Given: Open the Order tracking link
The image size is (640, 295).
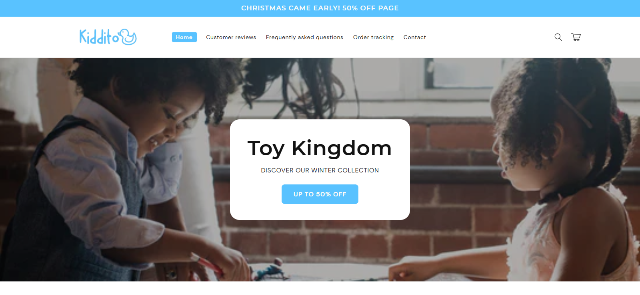Looking at the screenshot, I should pyautogui.click(x=373, y=37).
